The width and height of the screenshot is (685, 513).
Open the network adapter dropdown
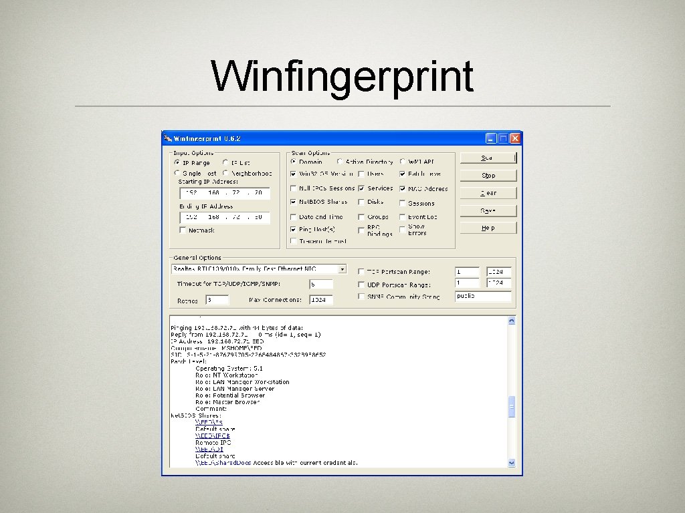[x=342, y=269]
